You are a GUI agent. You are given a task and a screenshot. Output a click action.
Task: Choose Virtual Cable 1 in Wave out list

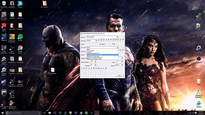click(x=102, y=50)
